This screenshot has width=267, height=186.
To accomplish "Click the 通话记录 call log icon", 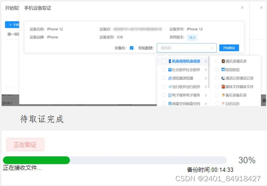I will (223, 78).
